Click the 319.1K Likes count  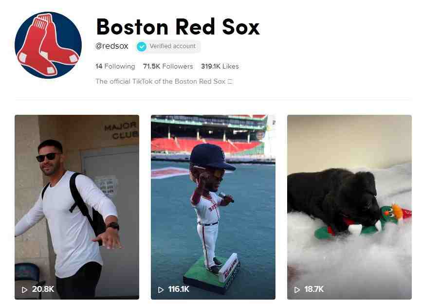tap(220, 66)
